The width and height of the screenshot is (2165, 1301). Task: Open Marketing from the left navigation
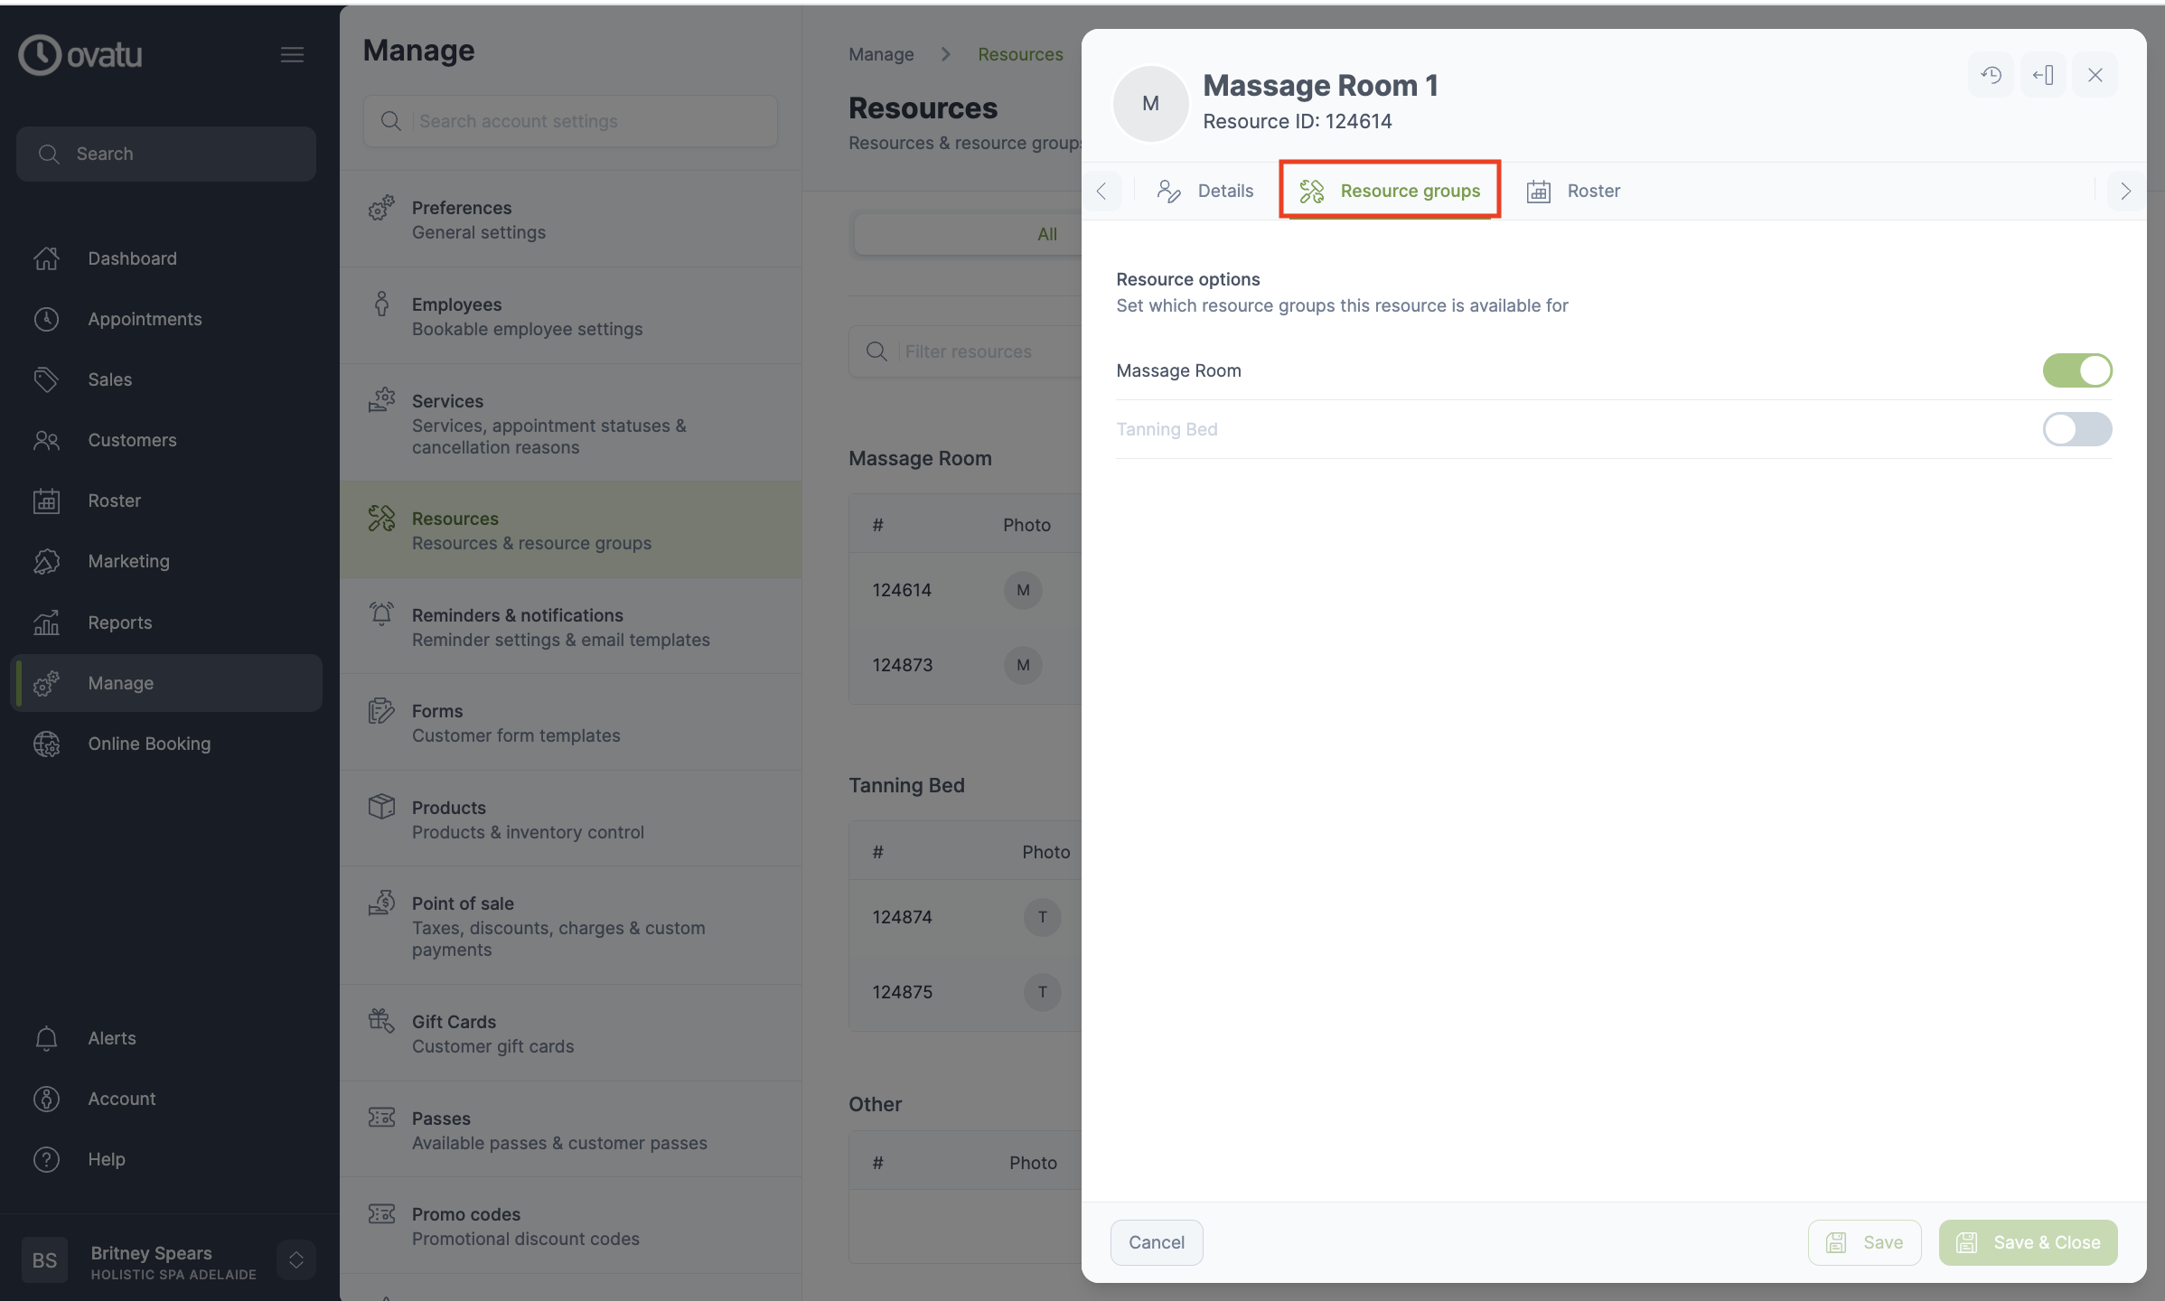click(x=129, y=561)
